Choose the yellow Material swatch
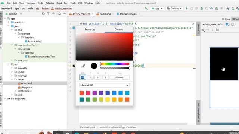The height and width of the screenshot is (134, 239). 108,99
